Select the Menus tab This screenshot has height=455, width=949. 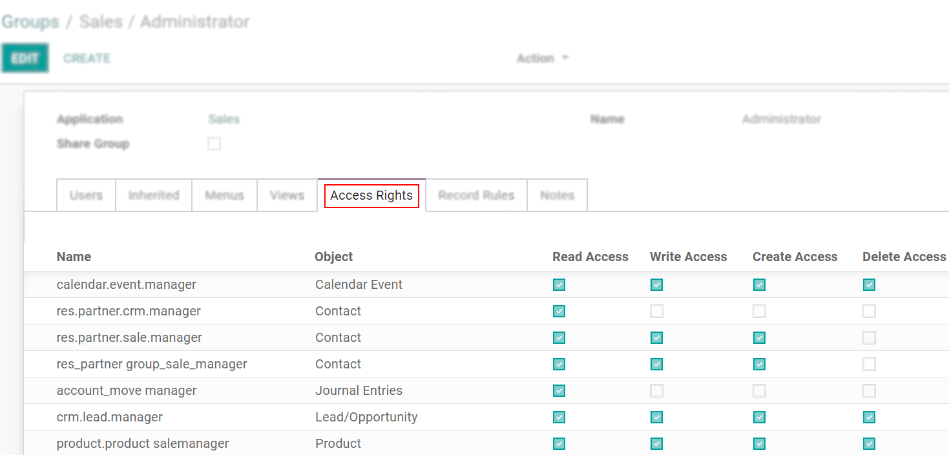point(224,195)
